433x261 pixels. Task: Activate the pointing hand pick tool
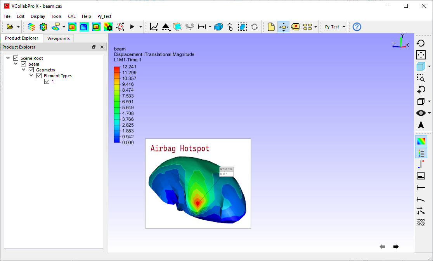[x=230, y=27]
